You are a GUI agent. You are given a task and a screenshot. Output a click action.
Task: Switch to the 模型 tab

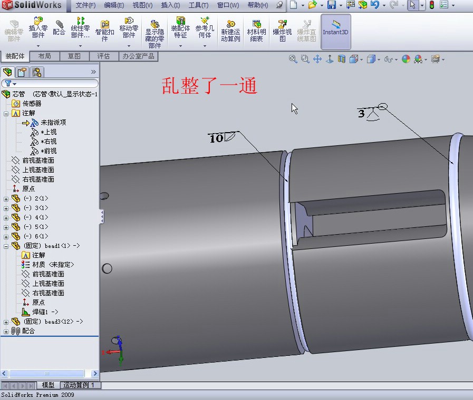(x=49, y=385)
